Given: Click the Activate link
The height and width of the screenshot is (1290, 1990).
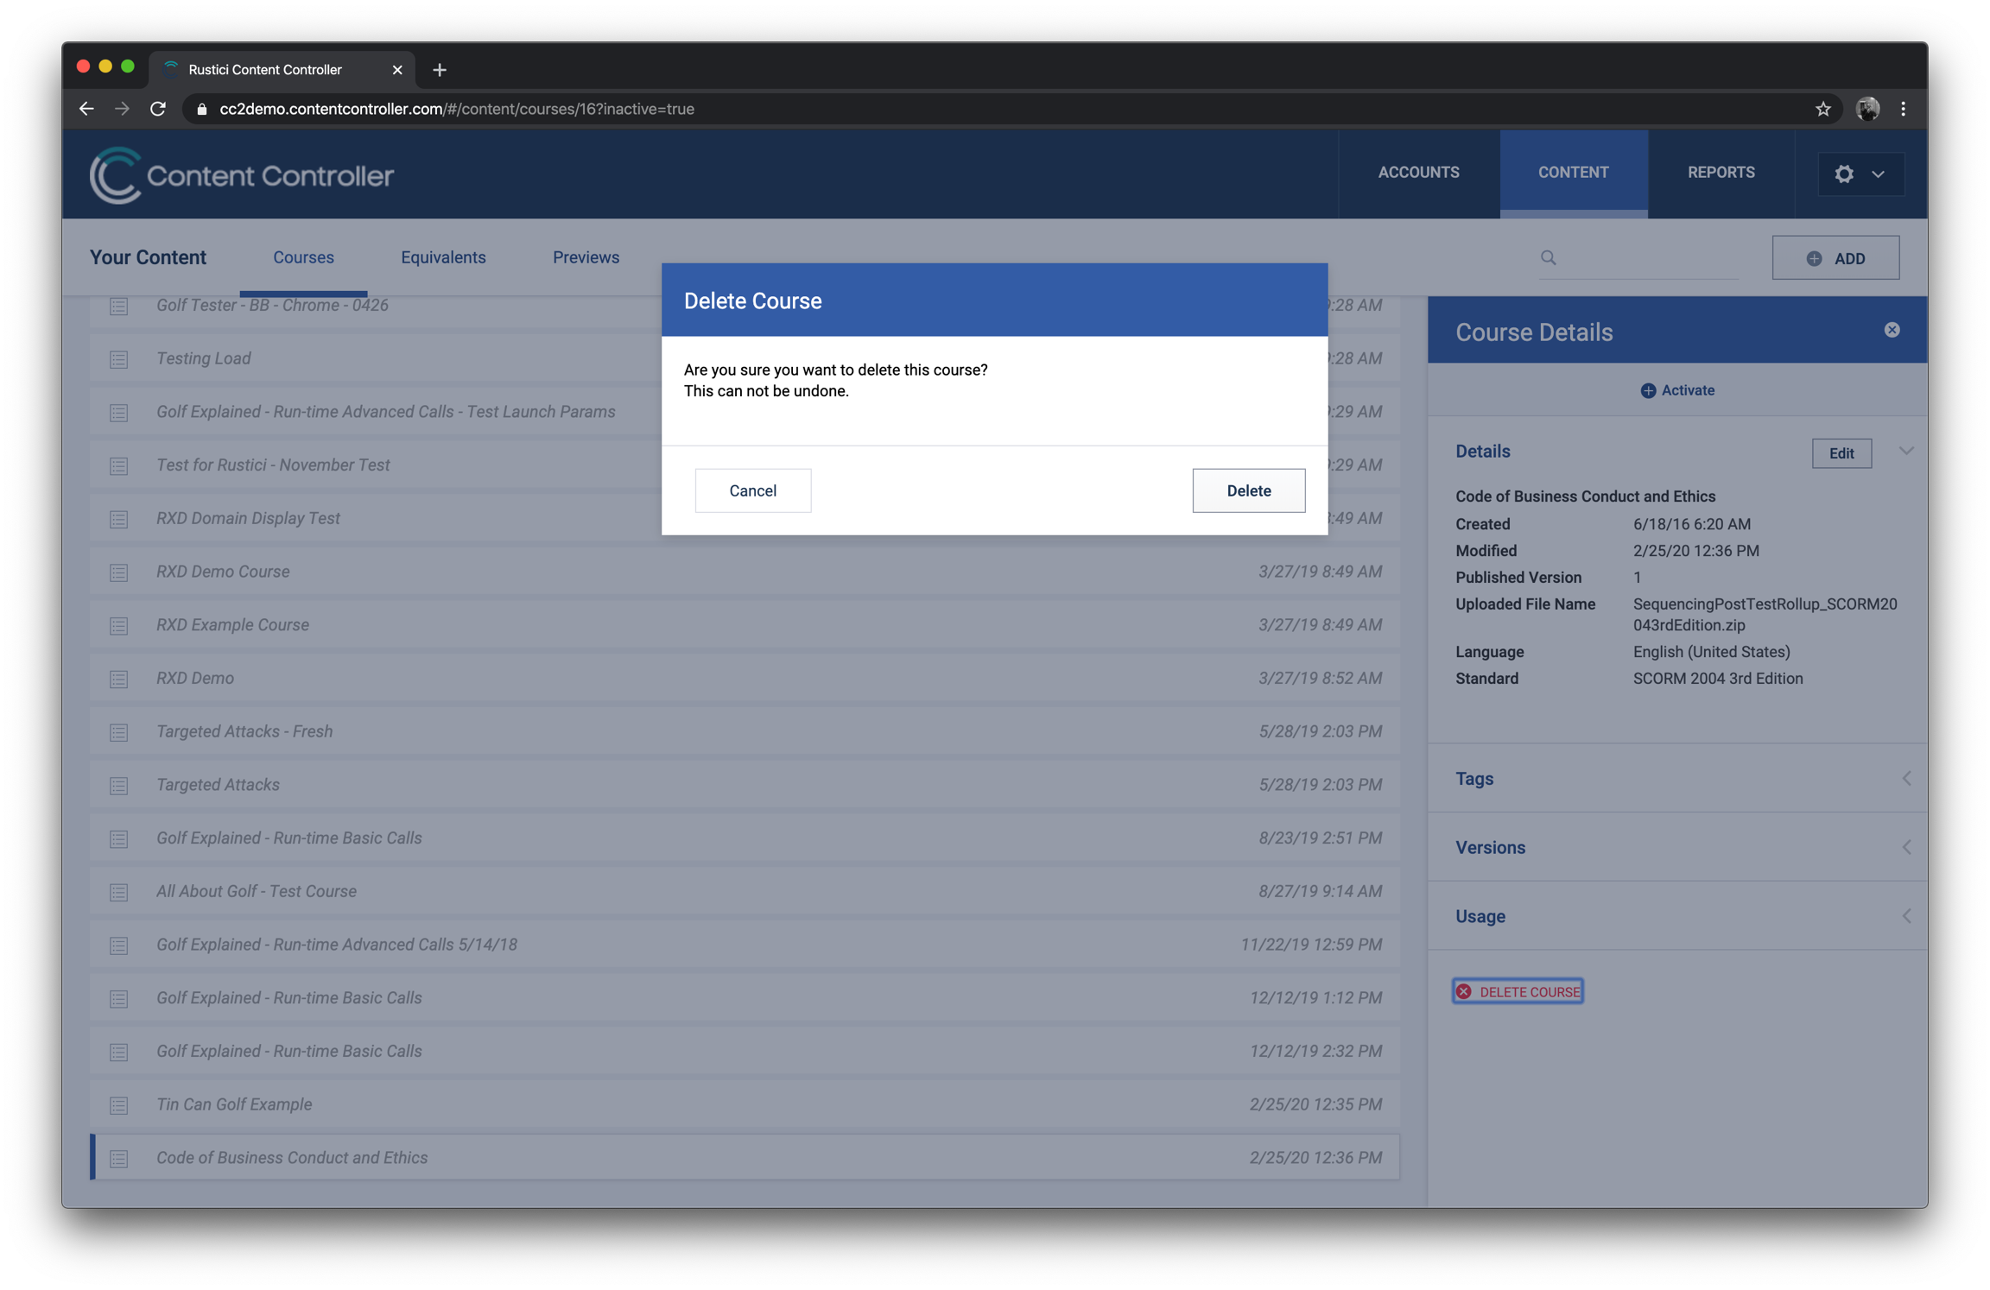Looking at the screenshot, I should click(x=1677, y=390).
